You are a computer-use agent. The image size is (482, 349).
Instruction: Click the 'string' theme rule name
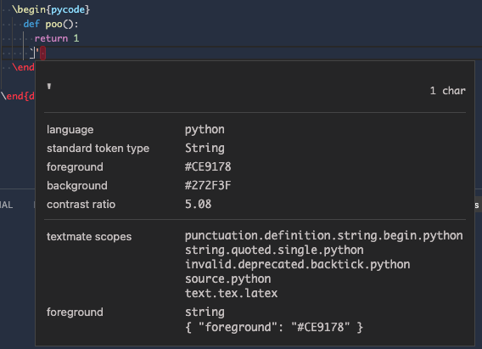click(205, 312)
